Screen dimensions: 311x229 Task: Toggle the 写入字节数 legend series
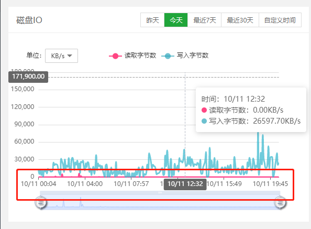[185, 56]
